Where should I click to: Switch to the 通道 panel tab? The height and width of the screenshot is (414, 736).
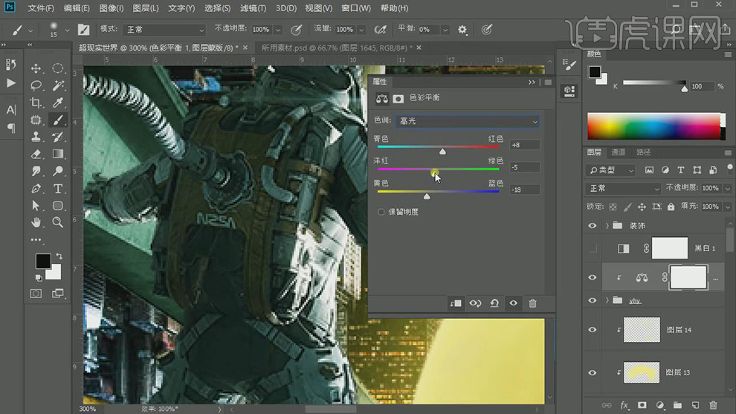click(619, 152)
